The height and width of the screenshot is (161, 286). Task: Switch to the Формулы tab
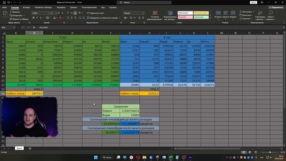click(61, 8)
